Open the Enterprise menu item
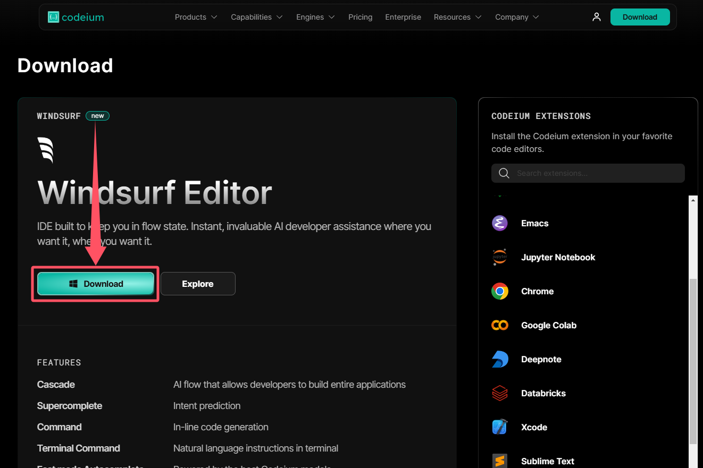The width and height of the screenshot is (703, 468). (x=403, y=17)
